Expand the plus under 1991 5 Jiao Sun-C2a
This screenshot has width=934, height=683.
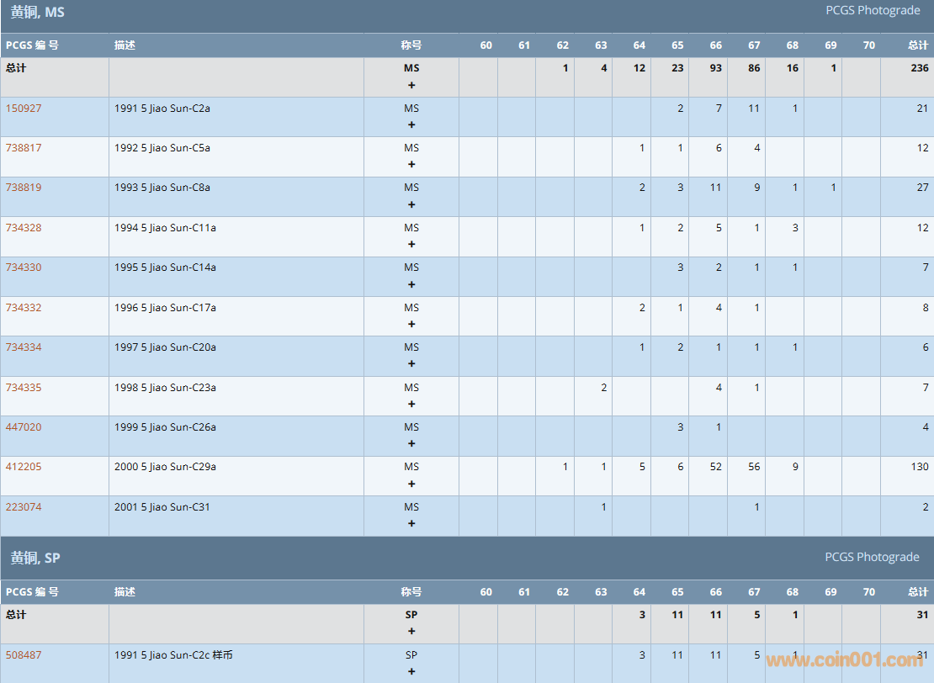point(411,124)
